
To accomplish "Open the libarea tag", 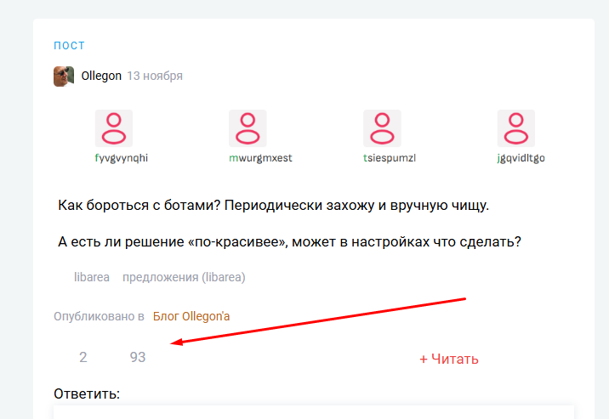I will 92,277.
